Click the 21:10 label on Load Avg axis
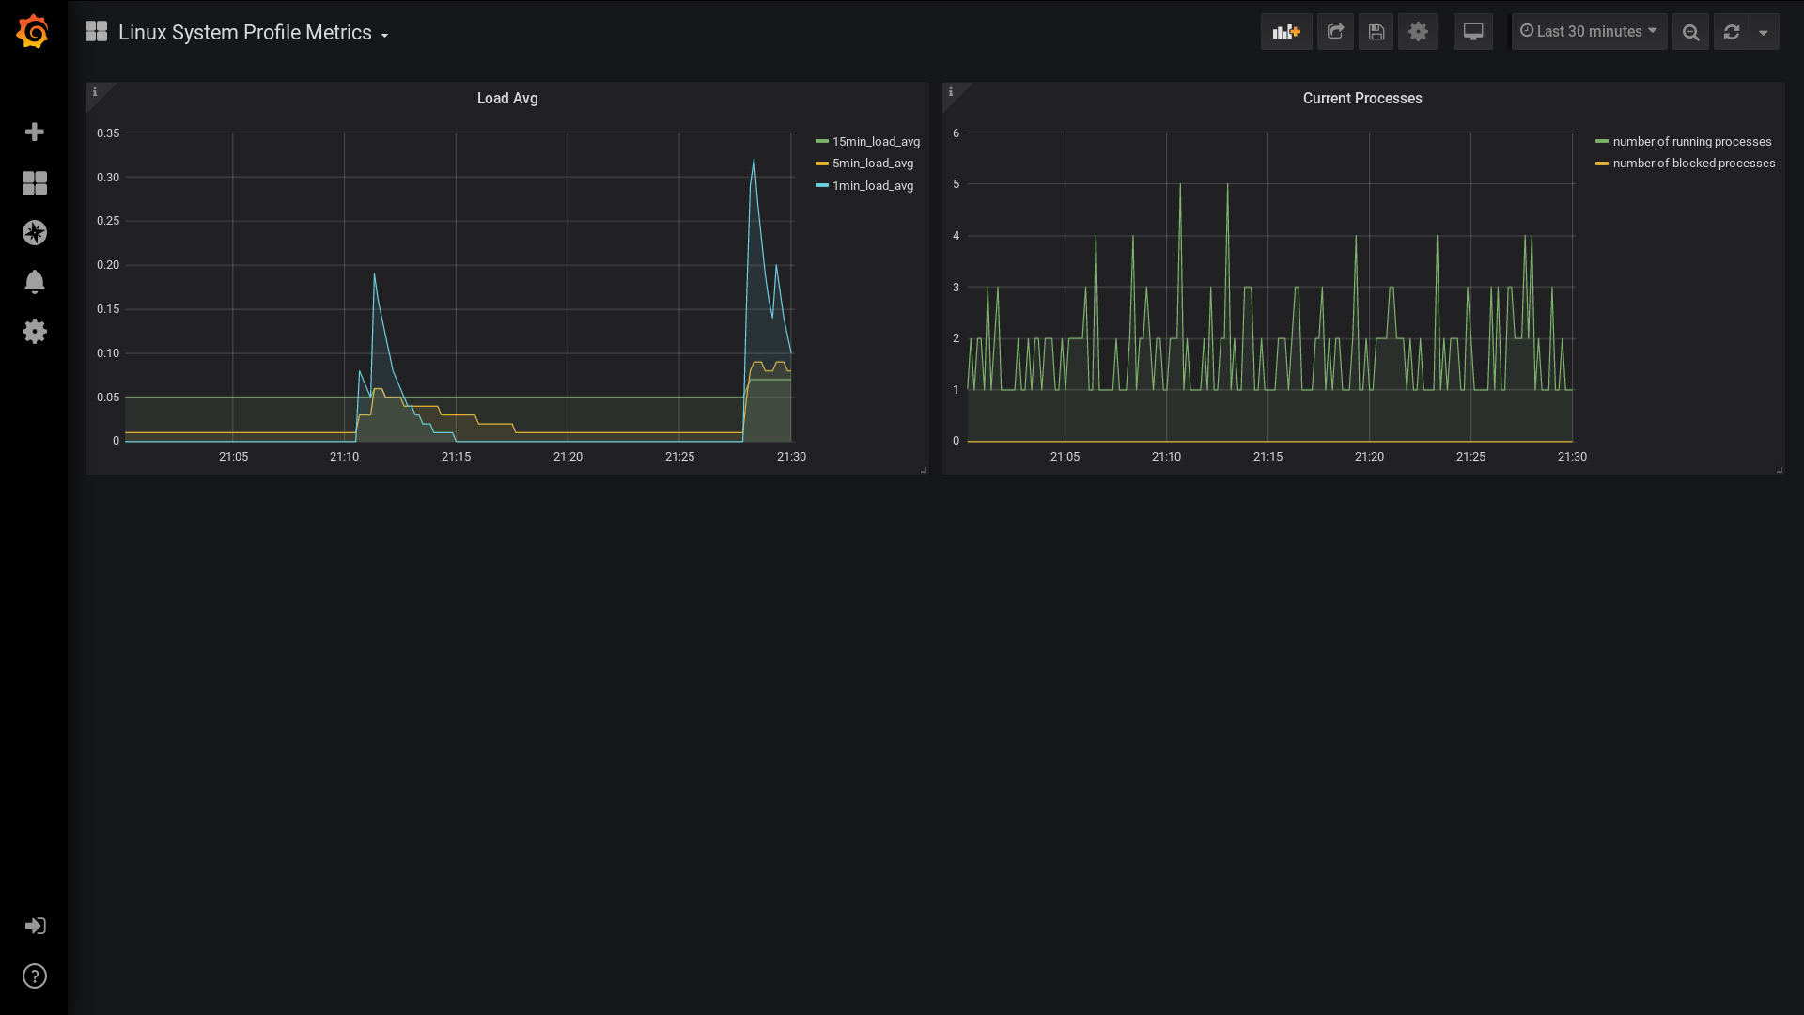This screenshot has height=1015, width=1804. 344,456
